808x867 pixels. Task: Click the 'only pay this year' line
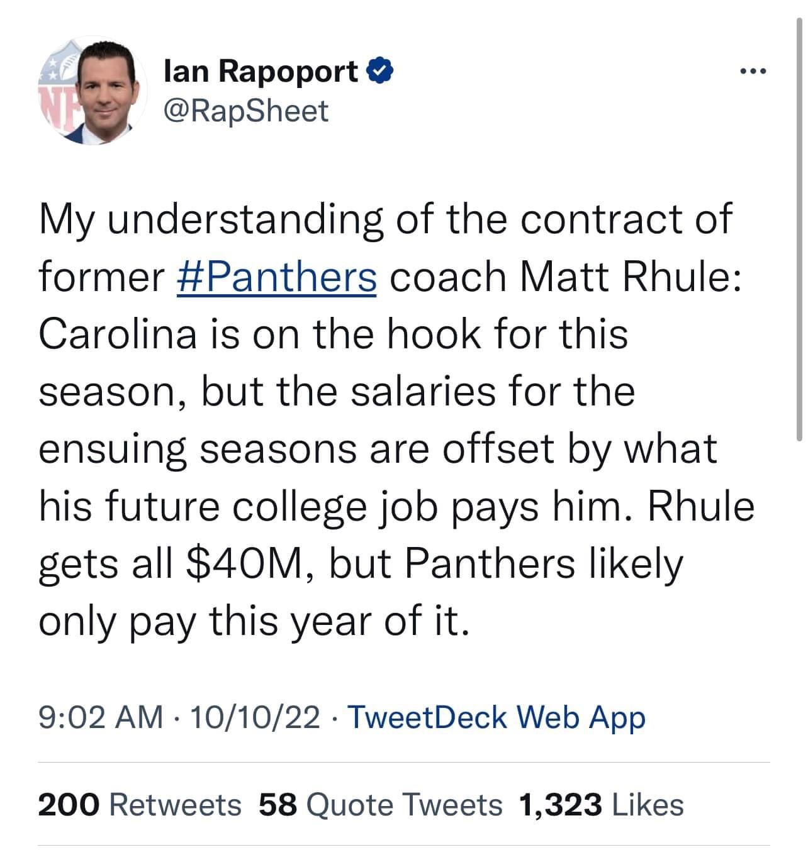point(254,621)
